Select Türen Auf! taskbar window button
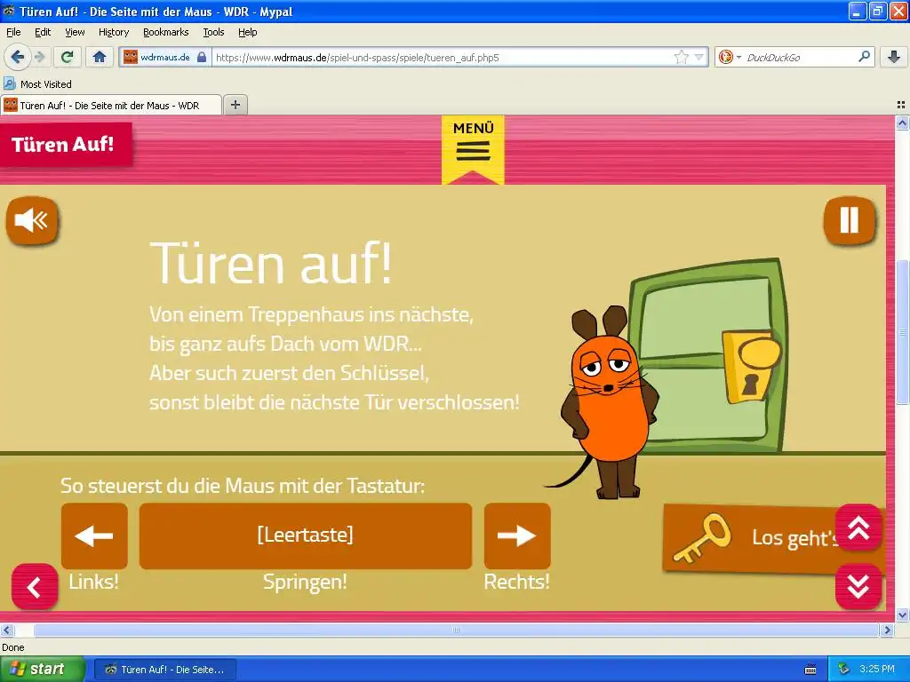Image resolution: width=910 pixels, height=682 pixels. 164,670
